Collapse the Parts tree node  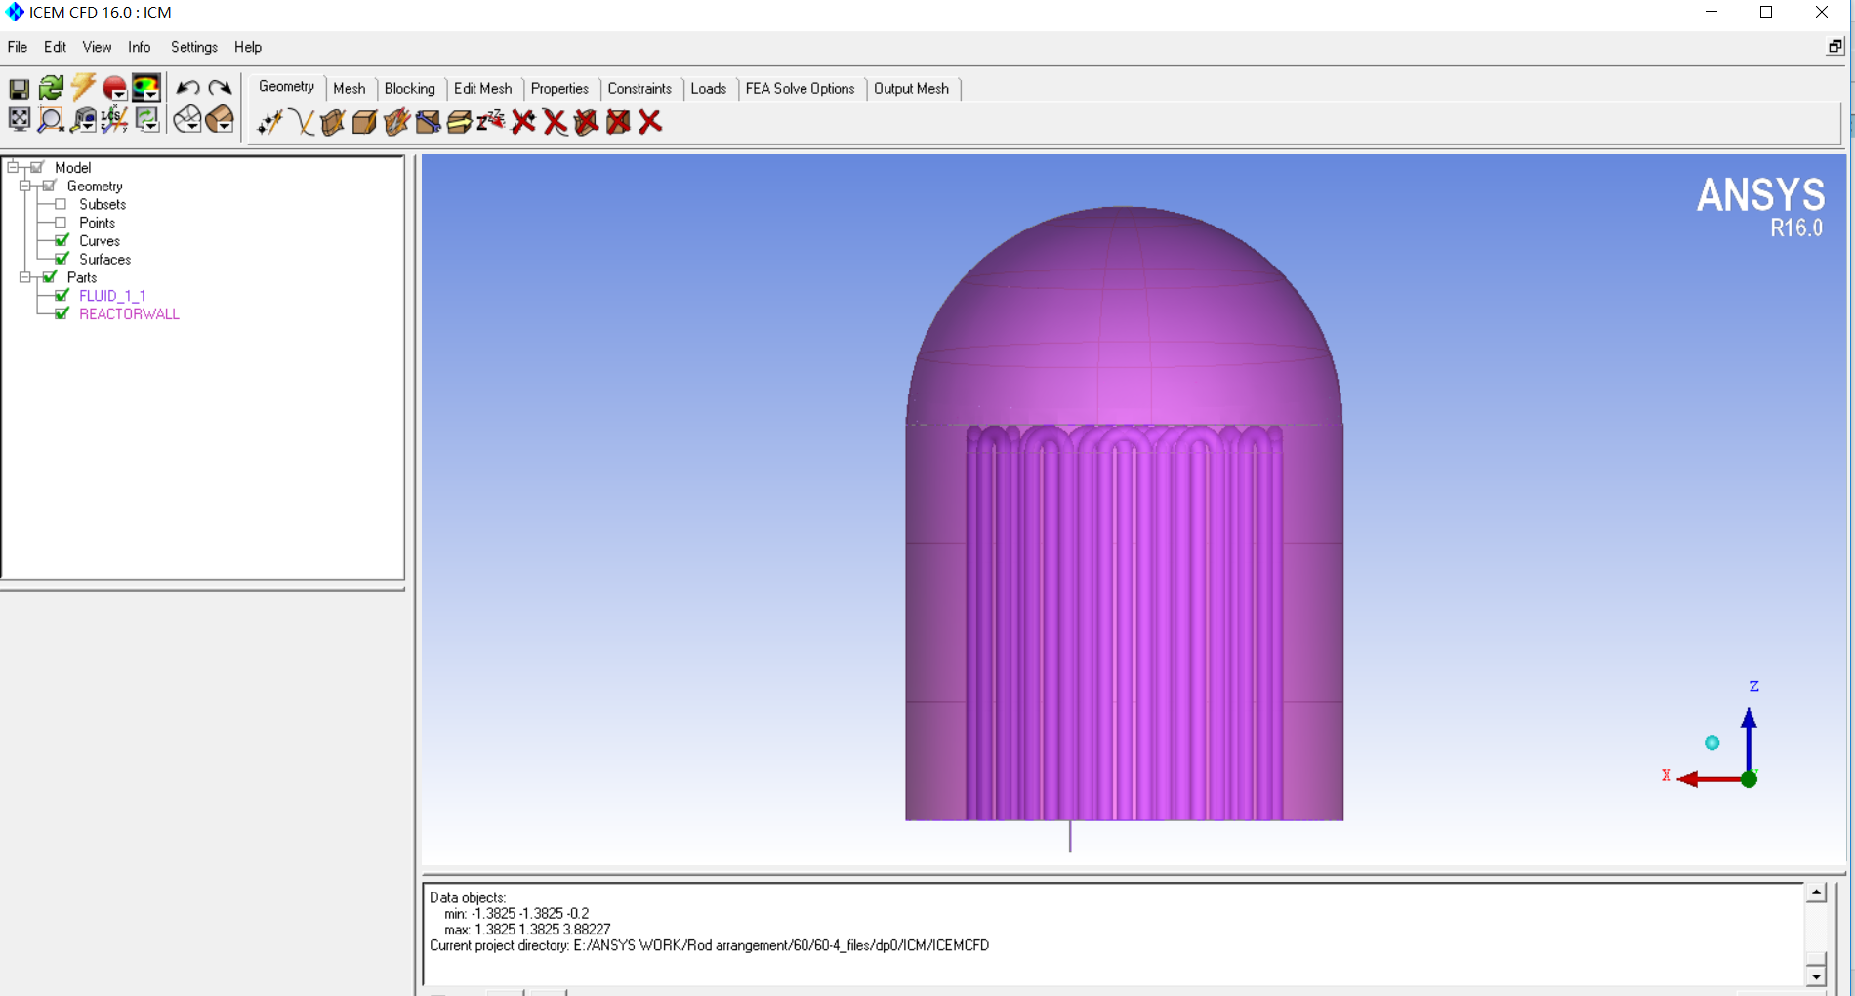pos(25,277)
